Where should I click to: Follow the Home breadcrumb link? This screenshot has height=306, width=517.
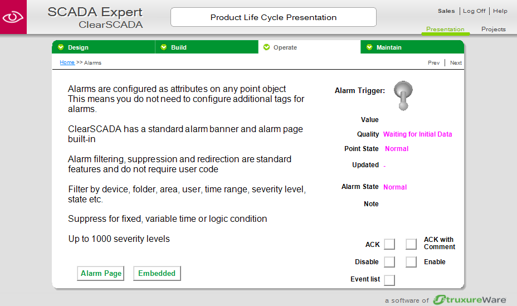[x=67, y=62]
